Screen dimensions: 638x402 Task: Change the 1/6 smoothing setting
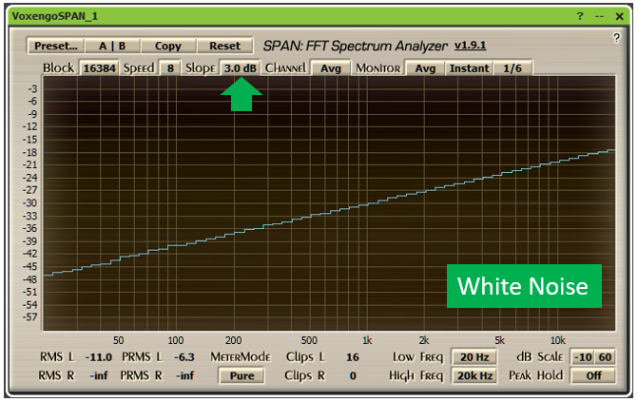512,67
